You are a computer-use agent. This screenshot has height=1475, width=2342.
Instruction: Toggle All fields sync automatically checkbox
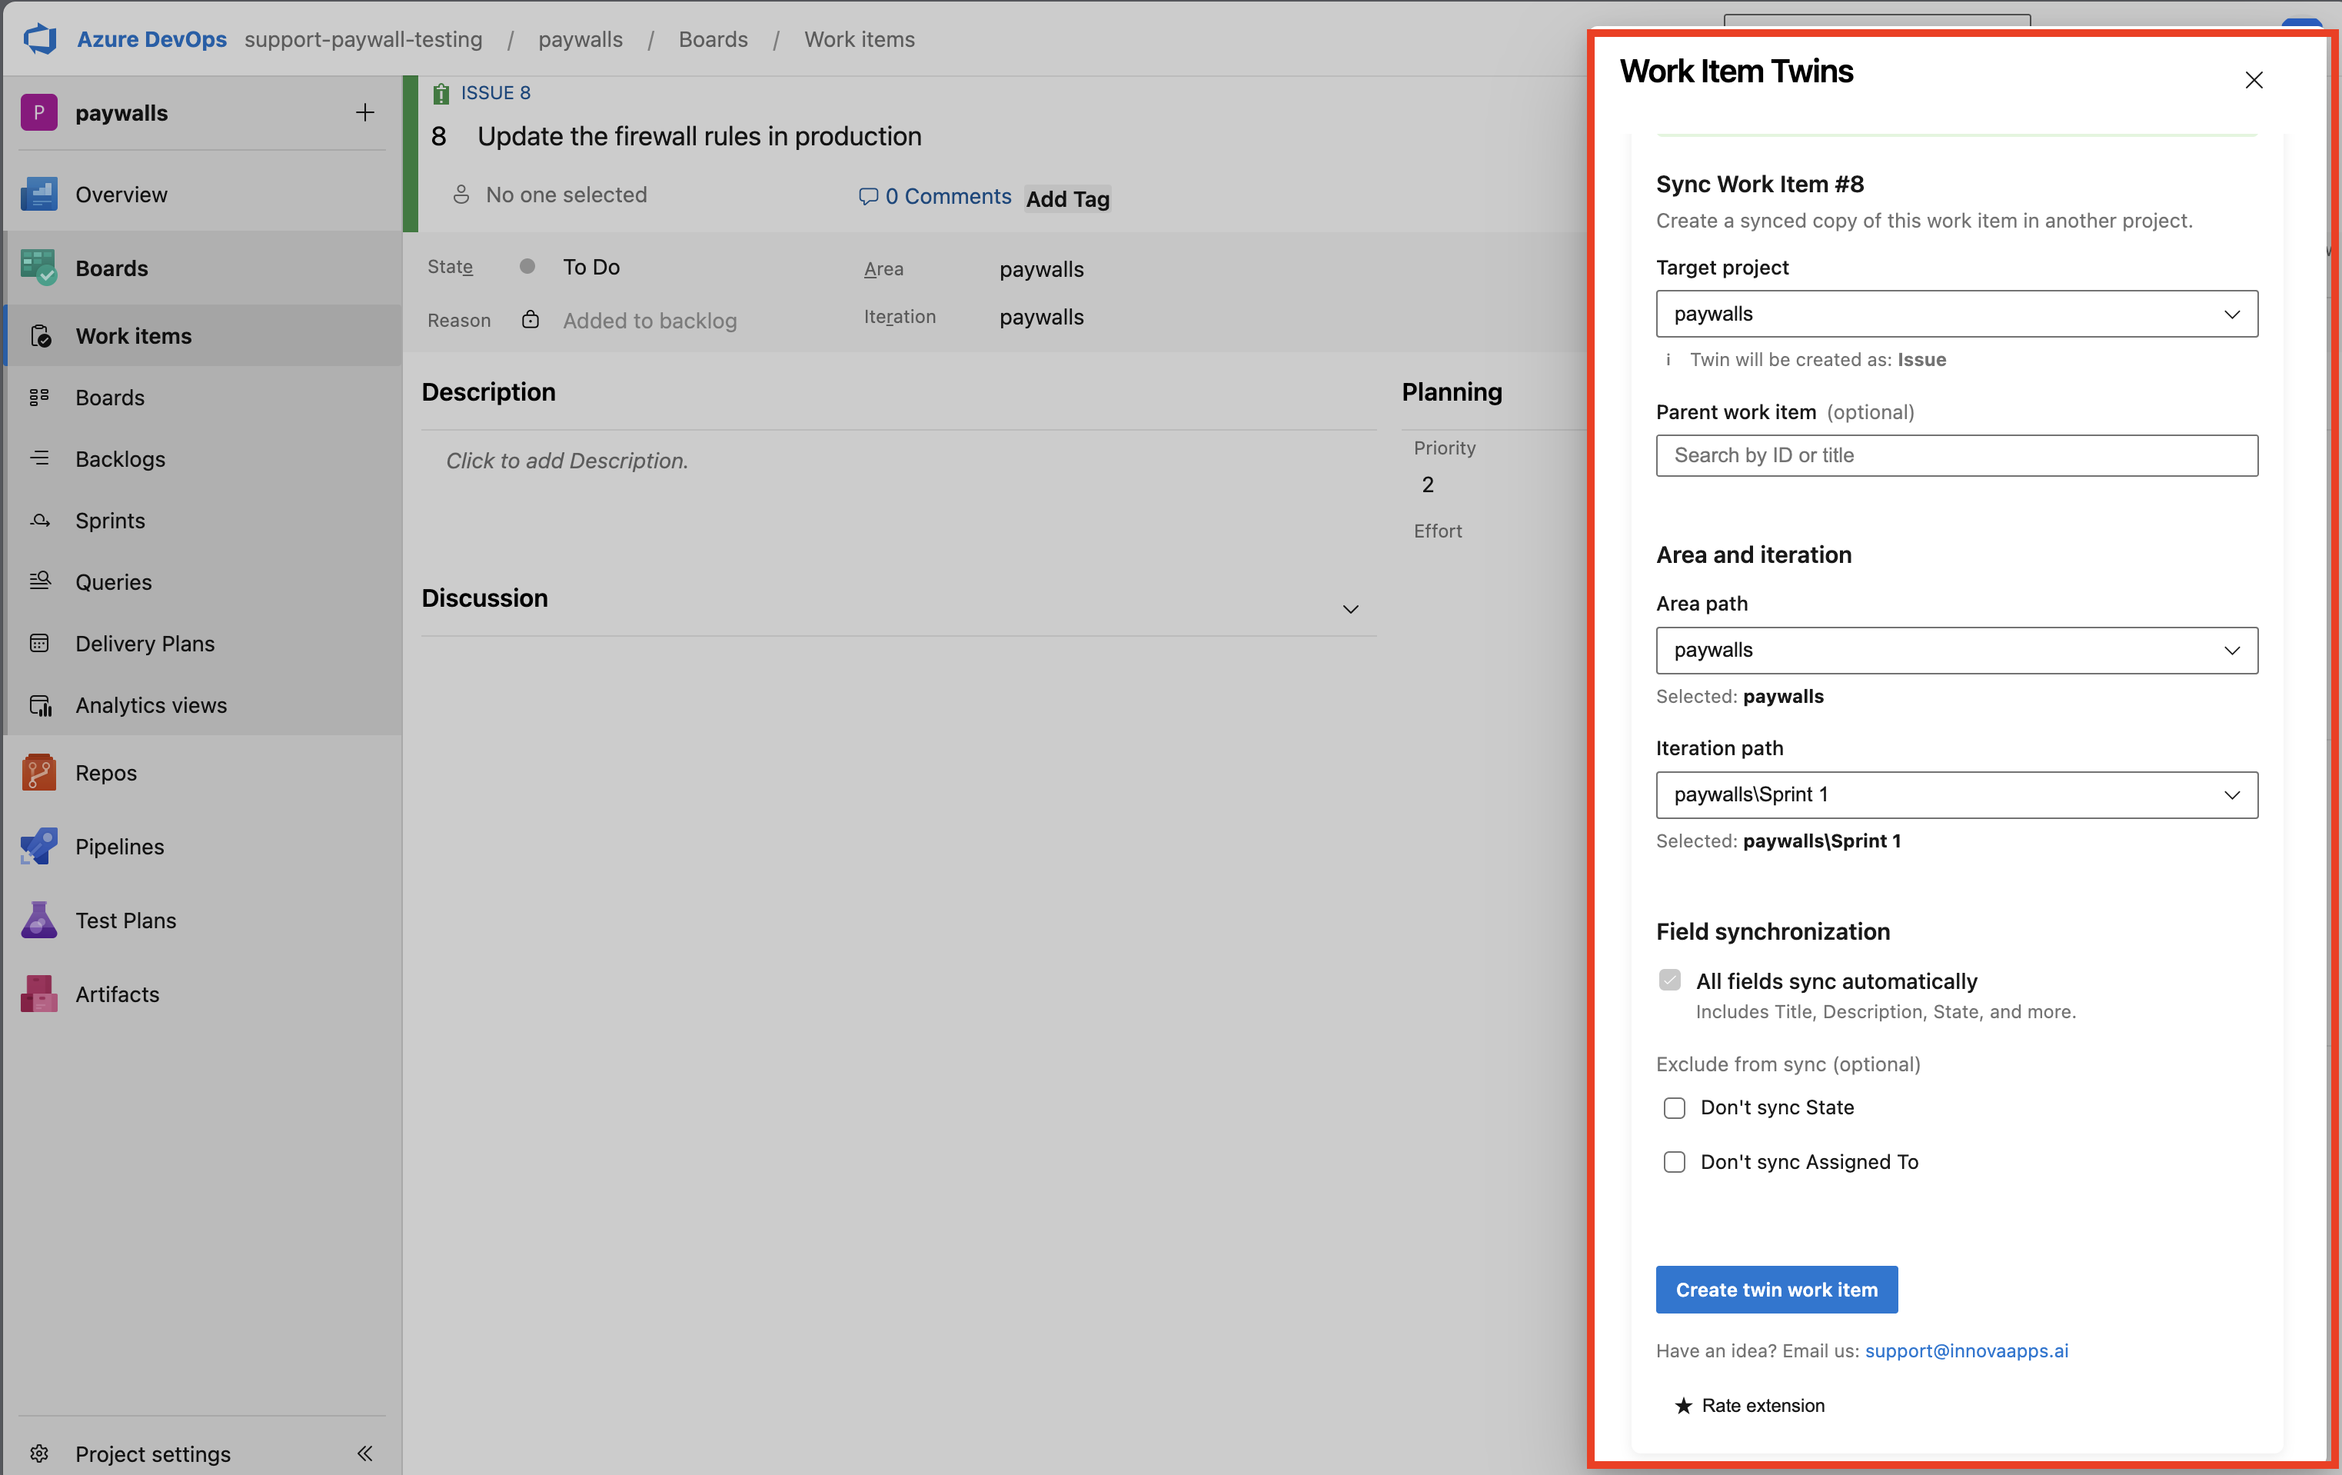coord(1670,980)
